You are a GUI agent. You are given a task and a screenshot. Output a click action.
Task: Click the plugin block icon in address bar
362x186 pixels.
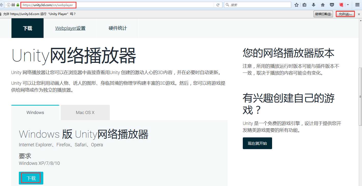[x=13, y=5]
